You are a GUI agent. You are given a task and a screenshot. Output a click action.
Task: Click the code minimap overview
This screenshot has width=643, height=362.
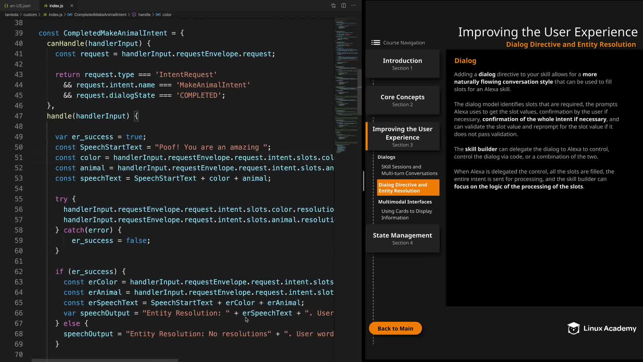click(346, 84)
